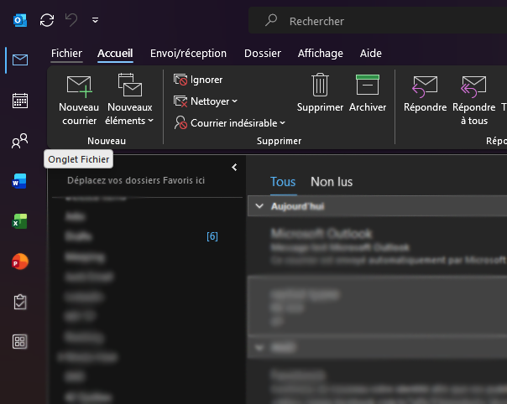Launch Word from the sidebar

pos(19,181)
